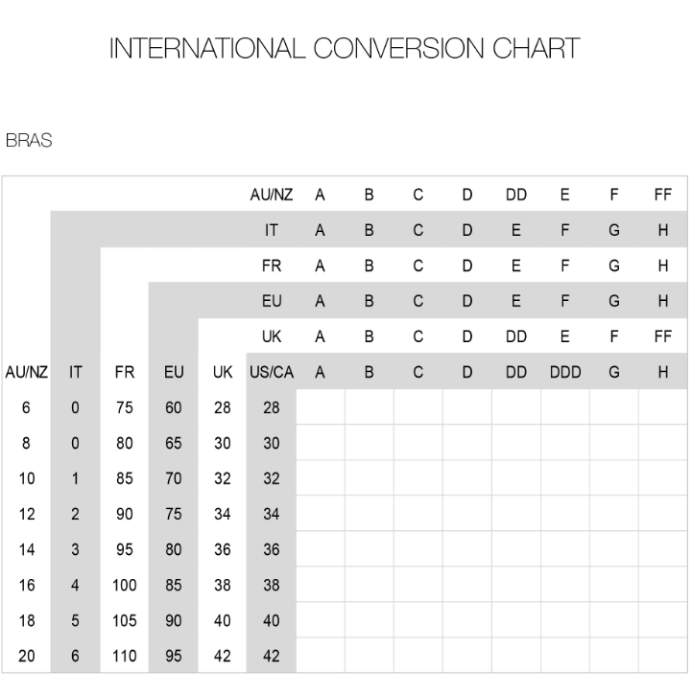Select the G cup in EU row
The width and height of the screenshot is (692, 694).
point(614,301)
